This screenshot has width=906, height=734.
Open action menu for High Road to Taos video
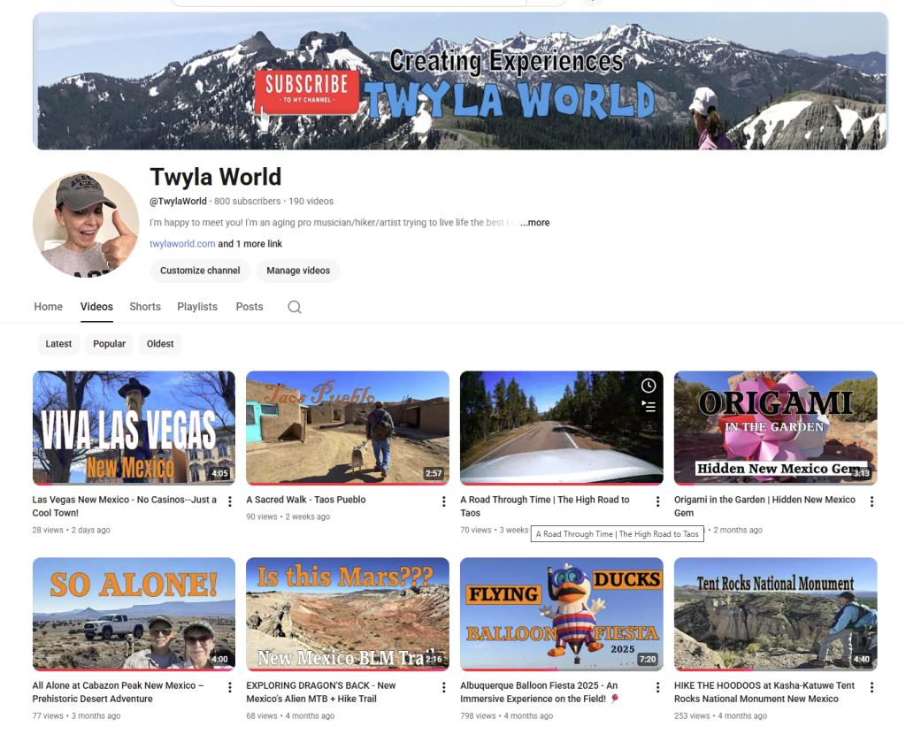pyautogui.click(x=657, y=501)
